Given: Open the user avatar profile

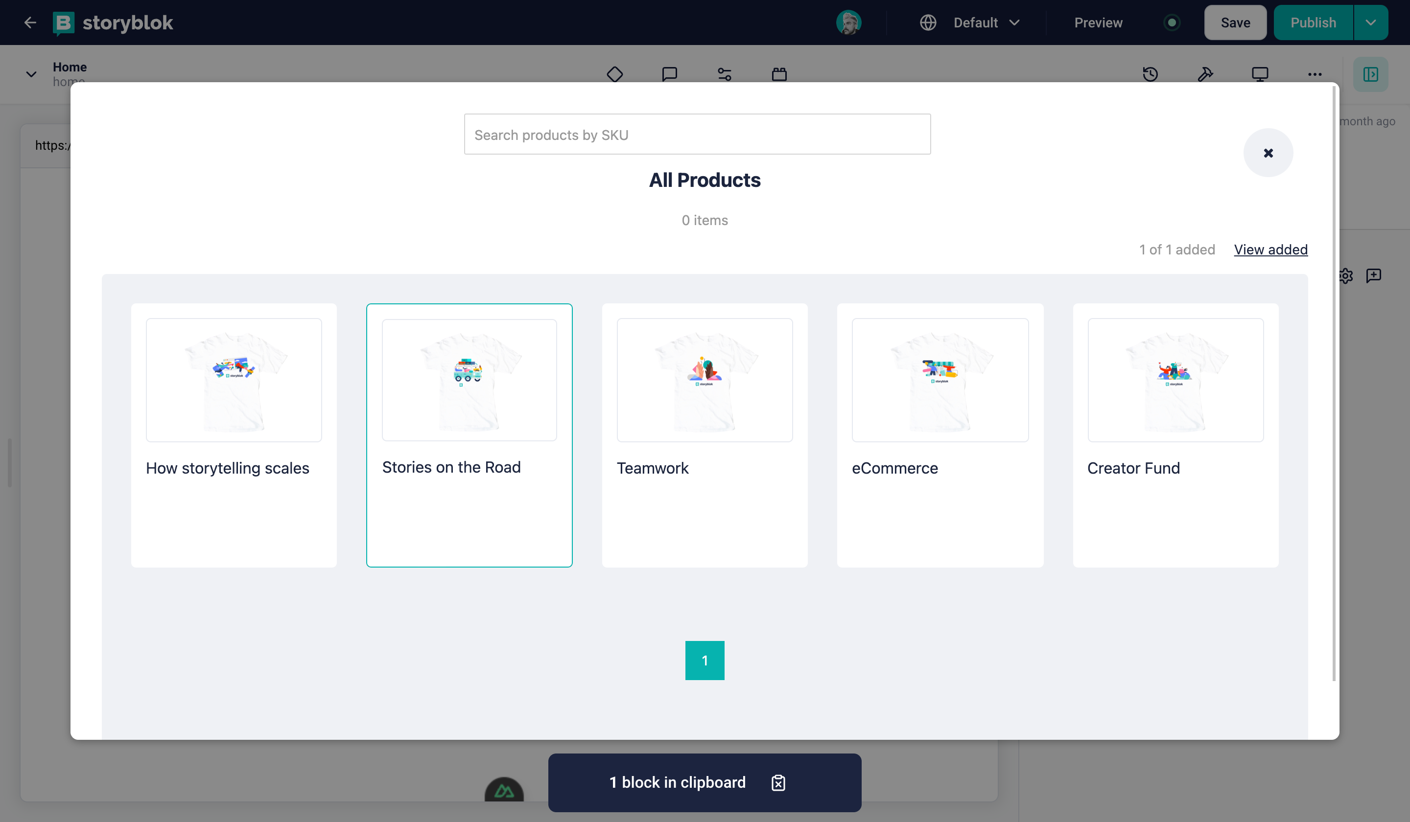Looking at the screenshot, I should tap(848, 23).
